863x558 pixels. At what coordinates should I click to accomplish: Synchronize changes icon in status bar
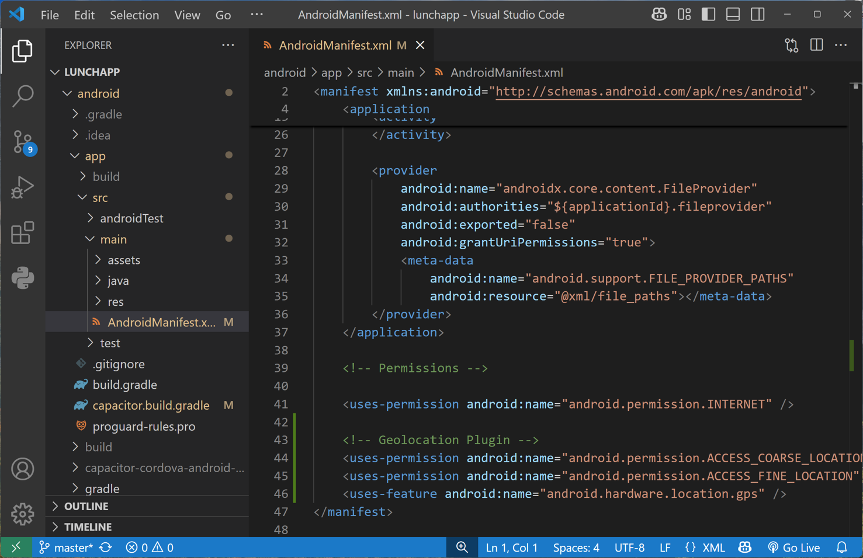pyautogui.click(x=106, y=547)
